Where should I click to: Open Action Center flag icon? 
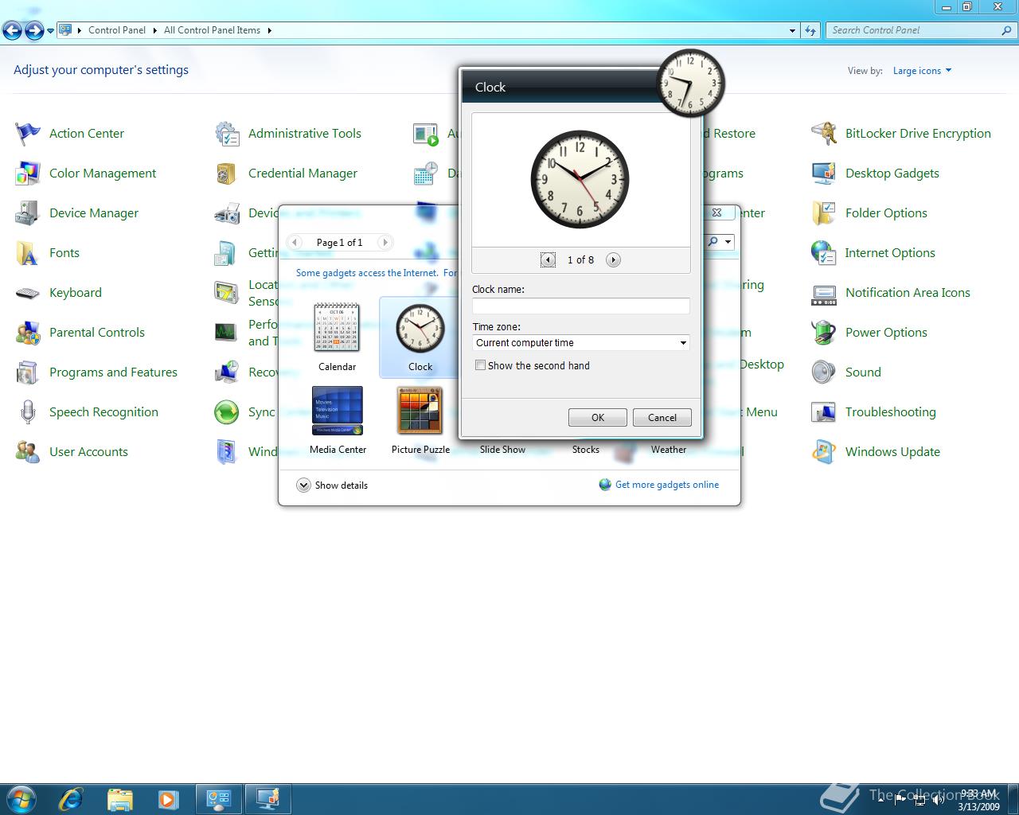28,134
